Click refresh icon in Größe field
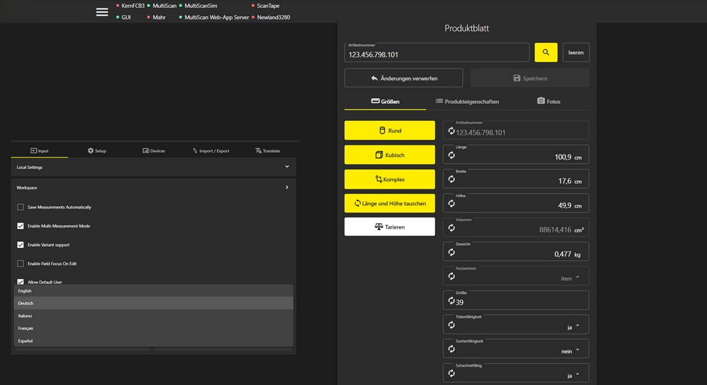The width and height of the screenshot is (707, 385). (451, 301)
